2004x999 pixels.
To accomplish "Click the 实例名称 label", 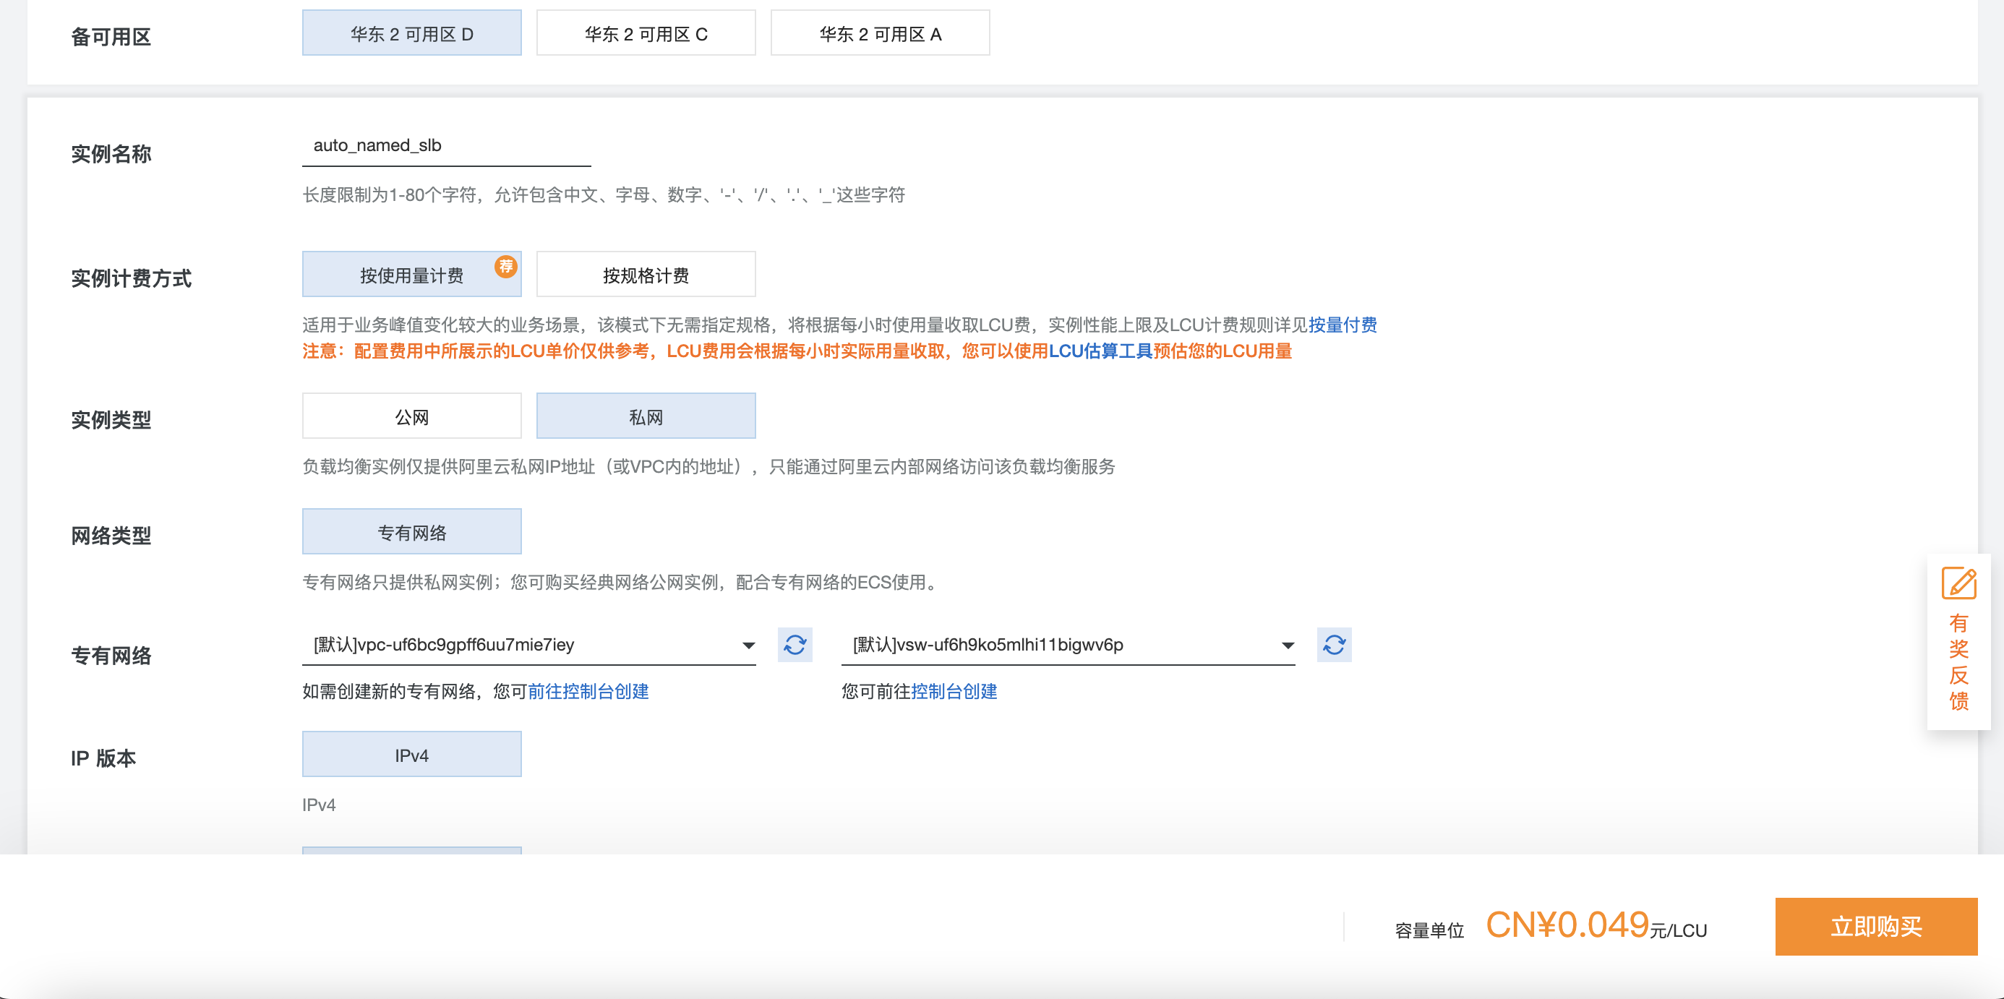I will point(111,153).
